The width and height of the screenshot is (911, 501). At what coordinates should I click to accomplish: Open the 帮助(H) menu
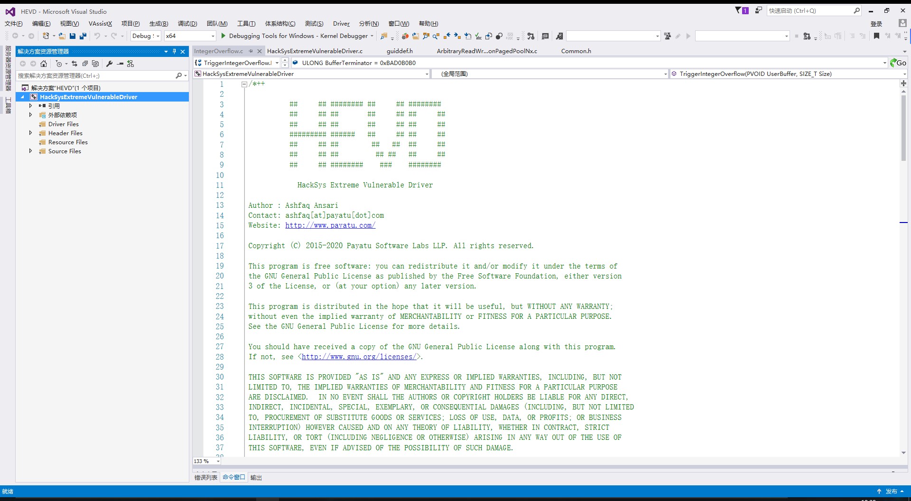(428, 24)
